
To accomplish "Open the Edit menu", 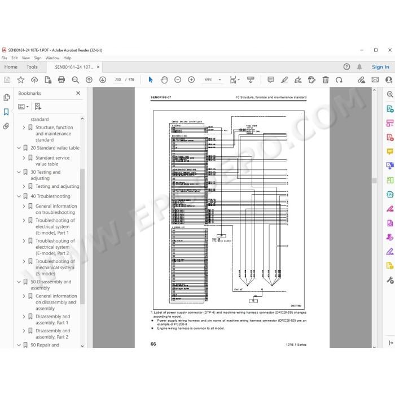I will tap(15, 58).
